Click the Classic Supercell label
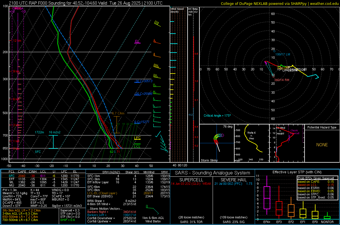 point(294,132)
